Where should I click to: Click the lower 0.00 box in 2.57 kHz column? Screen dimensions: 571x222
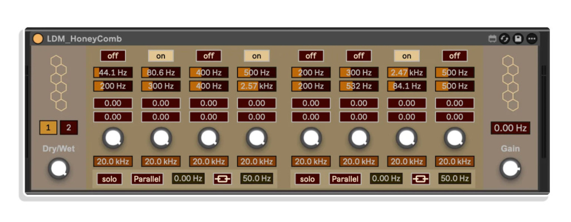257,117
